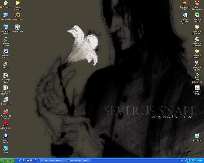Open Paint (2) shortcut
This screenshot has width=204, height=163.
click(6, 65)
